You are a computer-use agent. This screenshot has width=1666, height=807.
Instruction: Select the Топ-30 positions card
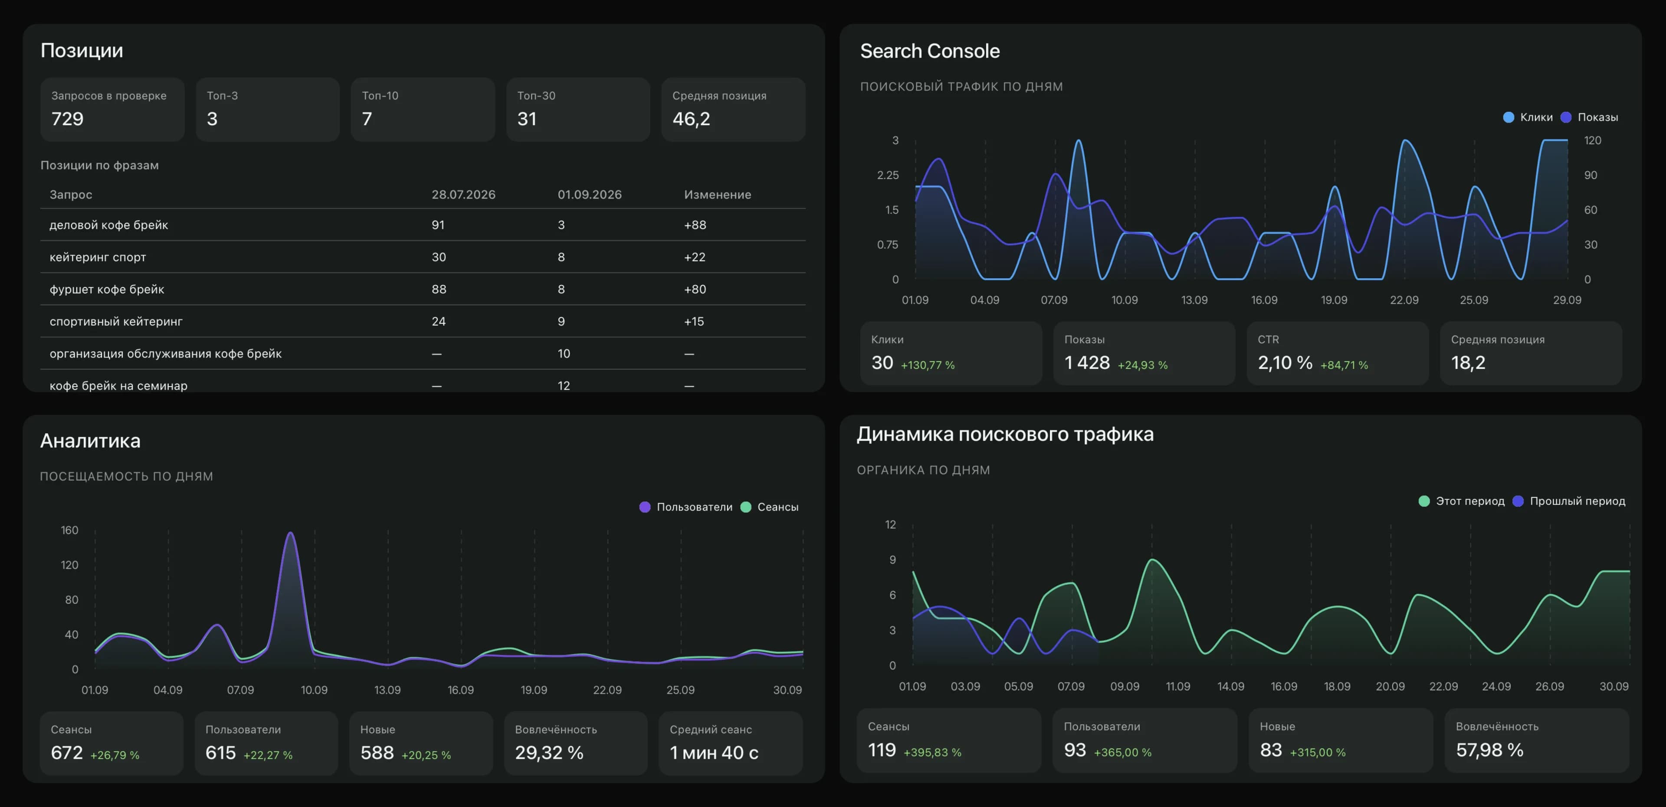578,110
